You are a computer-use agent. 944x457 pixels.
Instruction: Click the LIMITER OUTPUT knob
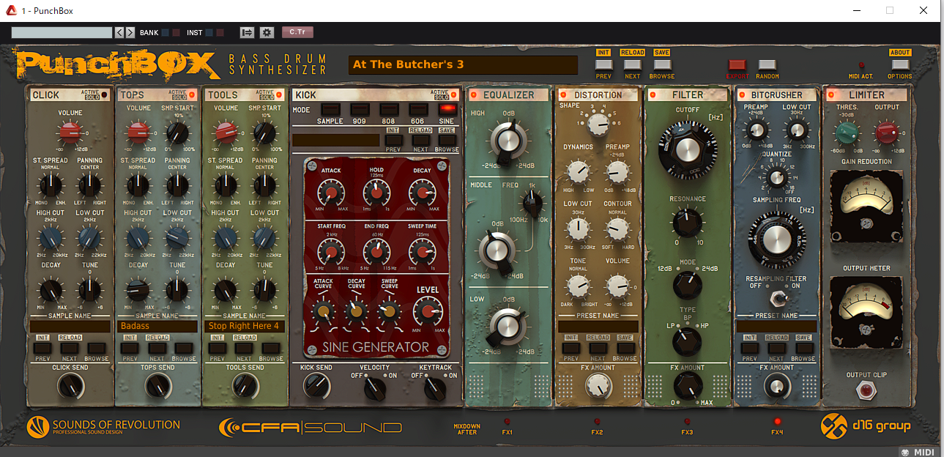click(x=886, y=133)
